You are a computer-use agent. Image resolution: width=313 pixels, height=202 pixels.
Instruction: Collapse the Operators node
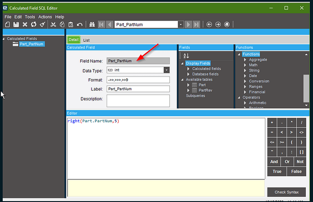point(239,97)
